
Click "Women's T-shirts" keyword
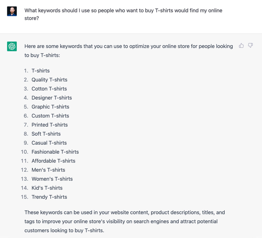[x=52, y=179]
